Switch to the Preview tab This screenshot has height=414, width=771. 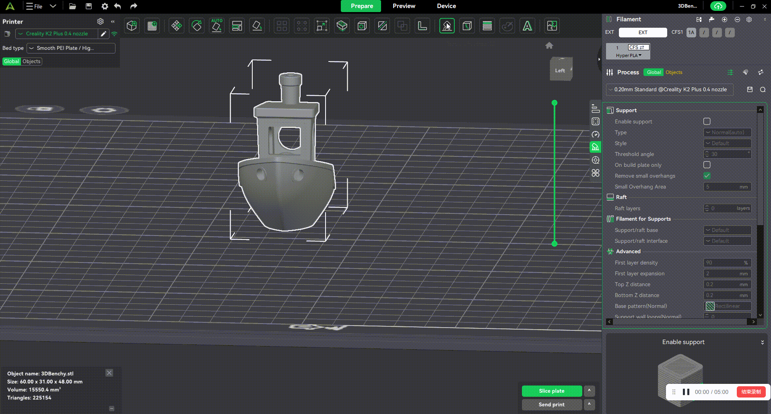[x=404, y=6]
